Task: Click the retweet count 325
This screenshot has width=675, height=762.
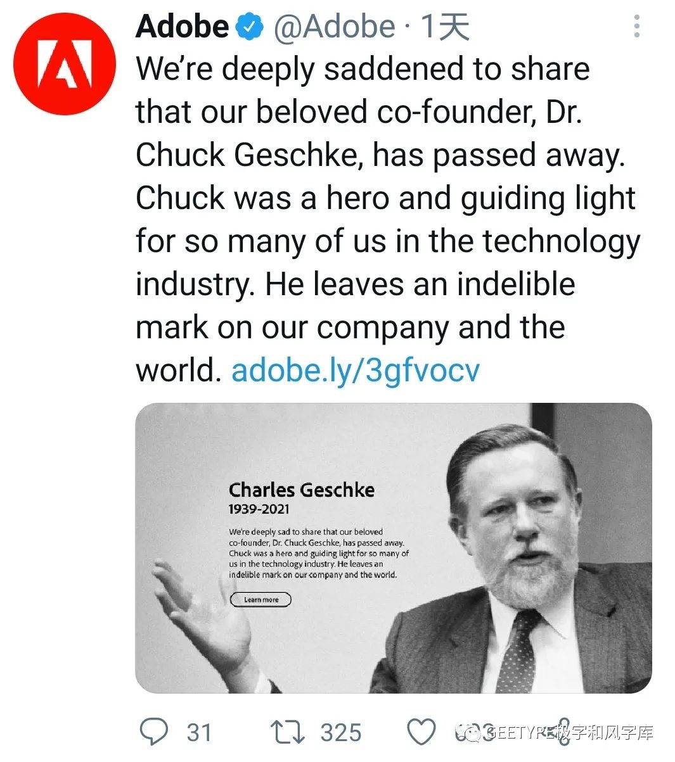Action: click(x=341, y=733)
